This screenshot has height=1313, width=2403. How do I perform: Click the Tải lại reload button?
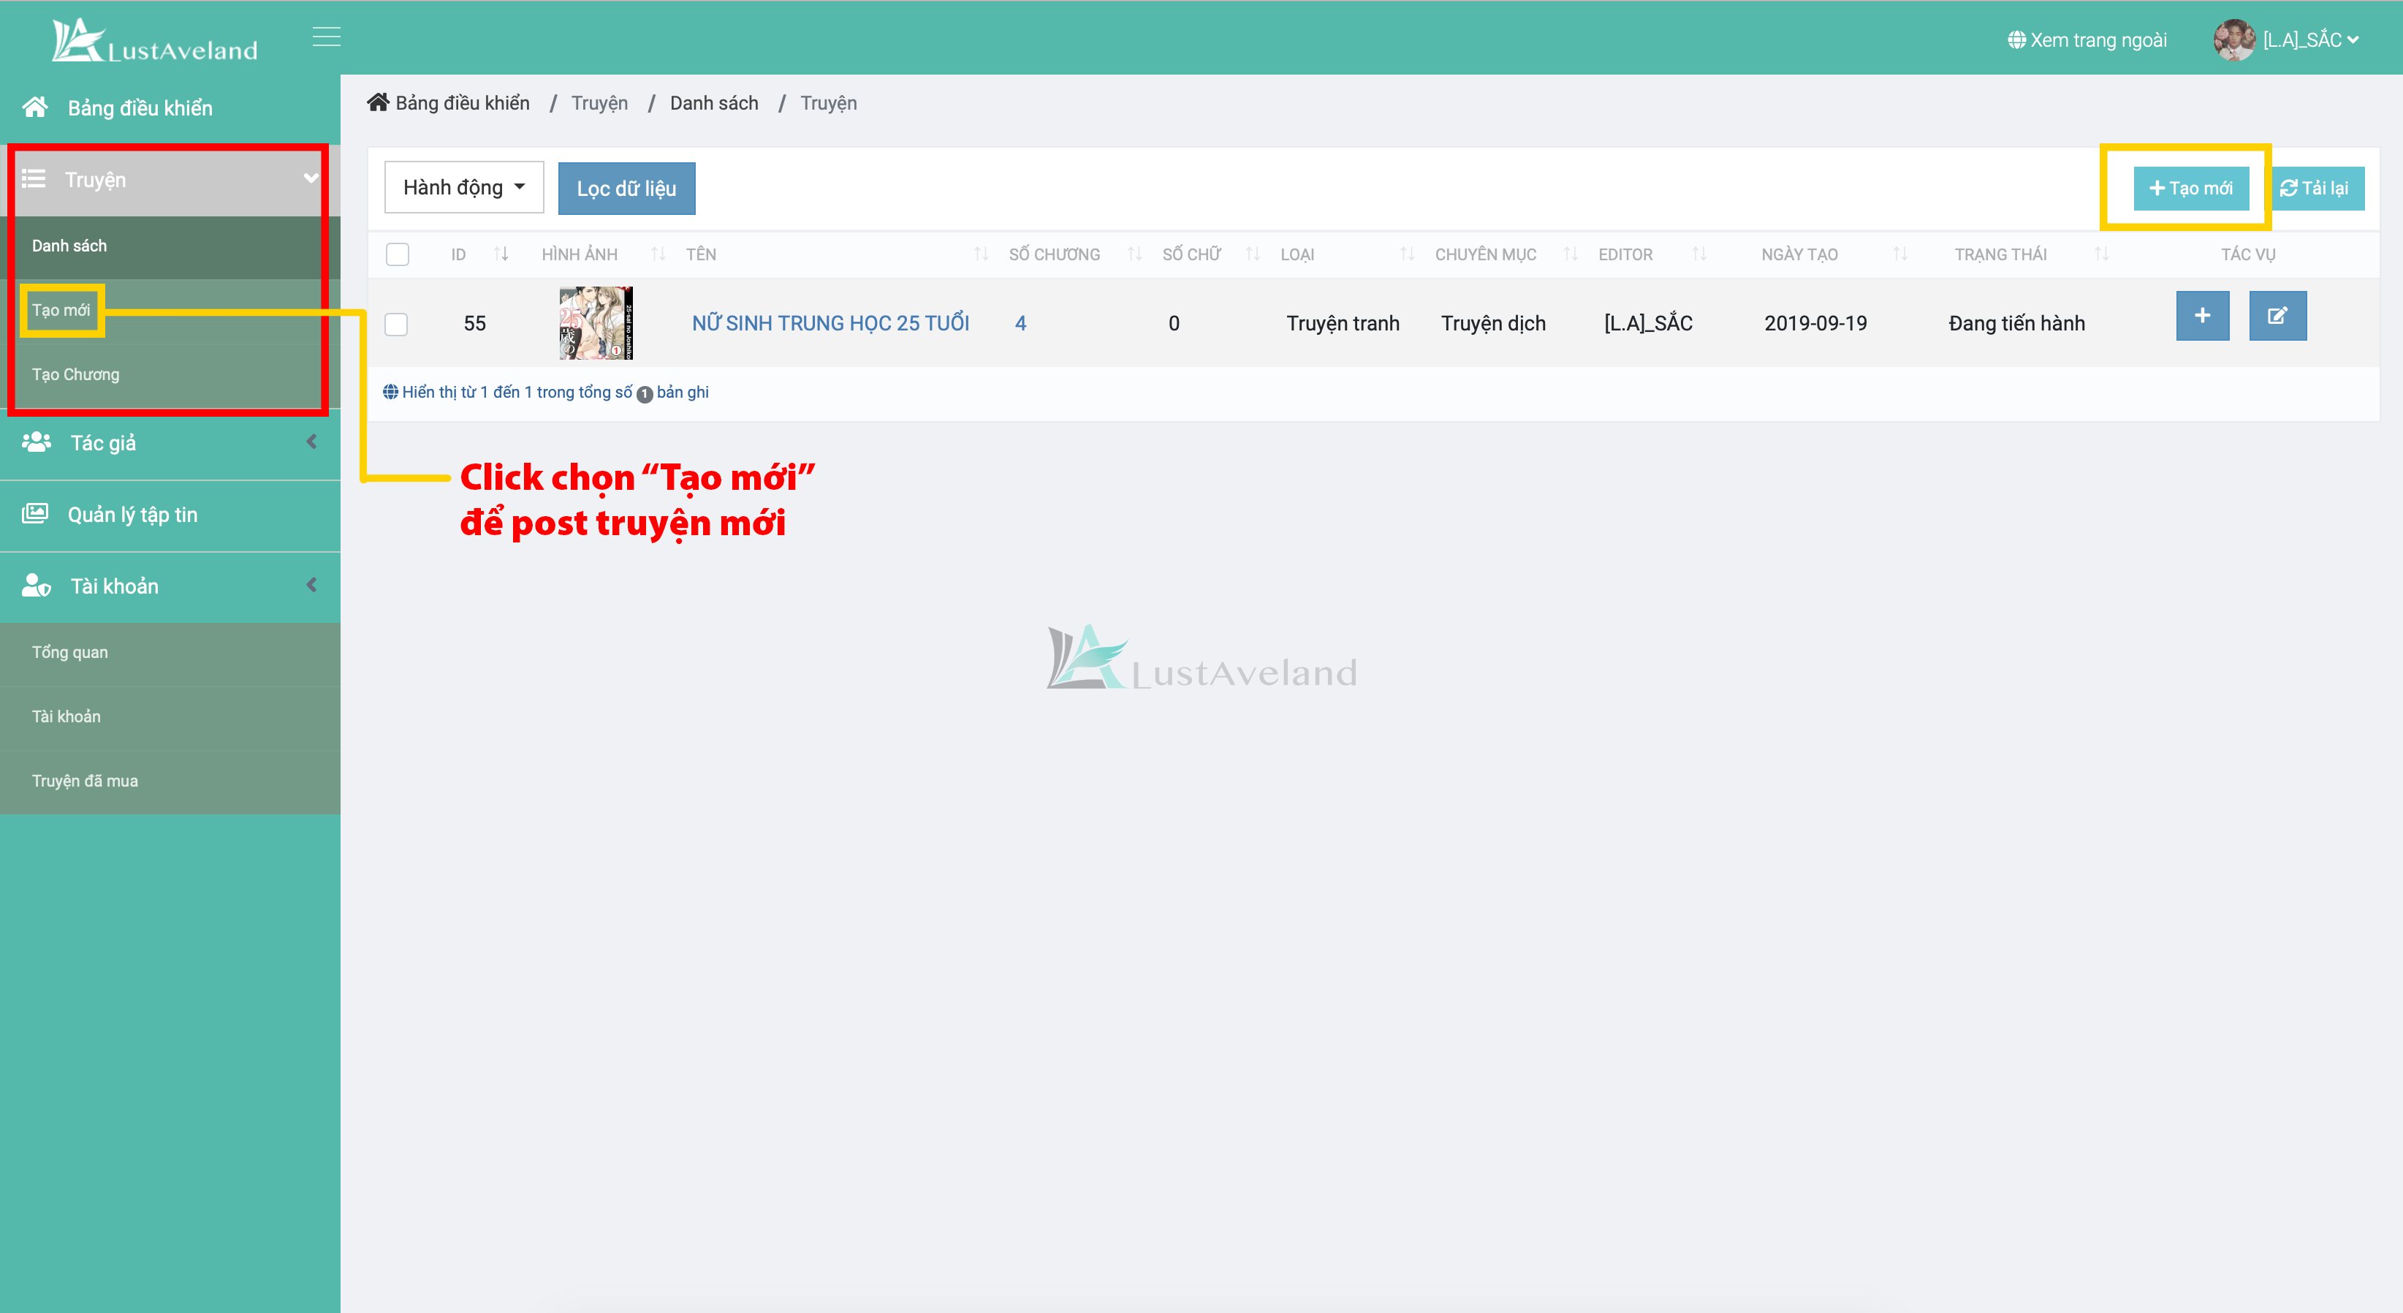(2315, 189)
